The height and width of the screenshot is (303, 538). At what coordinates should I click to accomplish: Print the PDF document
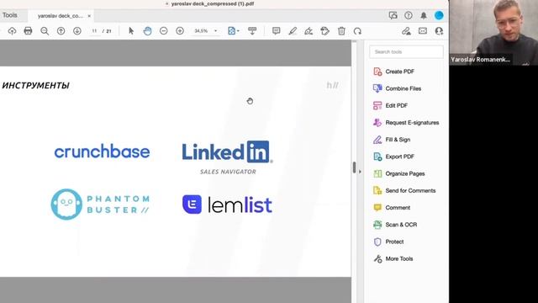pos(28,31)
